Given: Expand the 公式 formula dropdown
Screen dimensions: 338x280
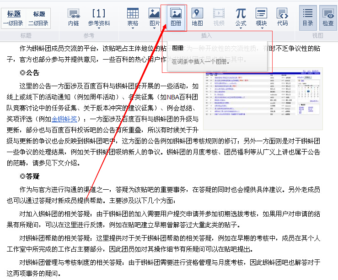Looking at the screenshot, I should [x=241, y=17].
